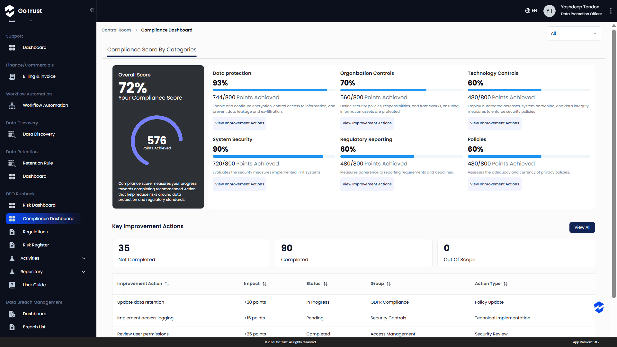Click the Data Breach Dashboard icon
The image size is (617, 347).
tap(12, 314)
